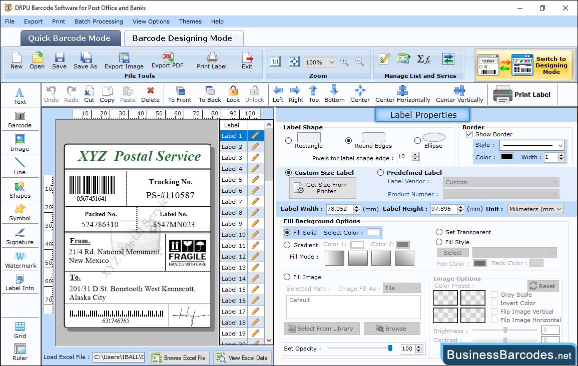Increase Set Opacity spinner value
The width and height of the screenshot is (578, 366).
(x=419, y=347)
